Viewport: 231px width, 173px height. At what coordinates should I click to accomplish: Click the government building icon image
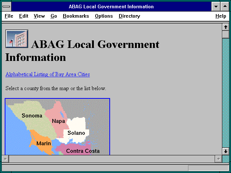click(17, 39)
